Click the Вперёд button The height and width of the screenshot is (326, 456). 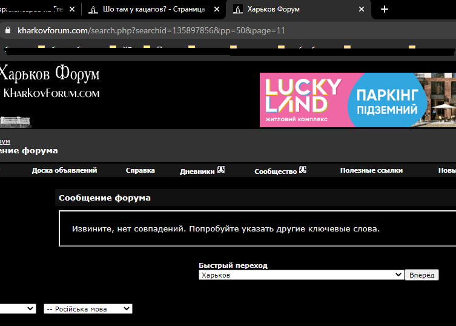tap(421, 275)
